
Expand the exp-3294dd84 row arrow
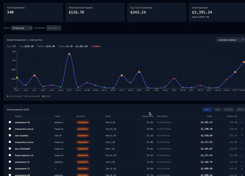pyautogui.click(x=242, y=149)
